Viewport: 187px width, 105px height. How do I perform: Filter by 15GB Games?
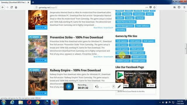[122, 49]
